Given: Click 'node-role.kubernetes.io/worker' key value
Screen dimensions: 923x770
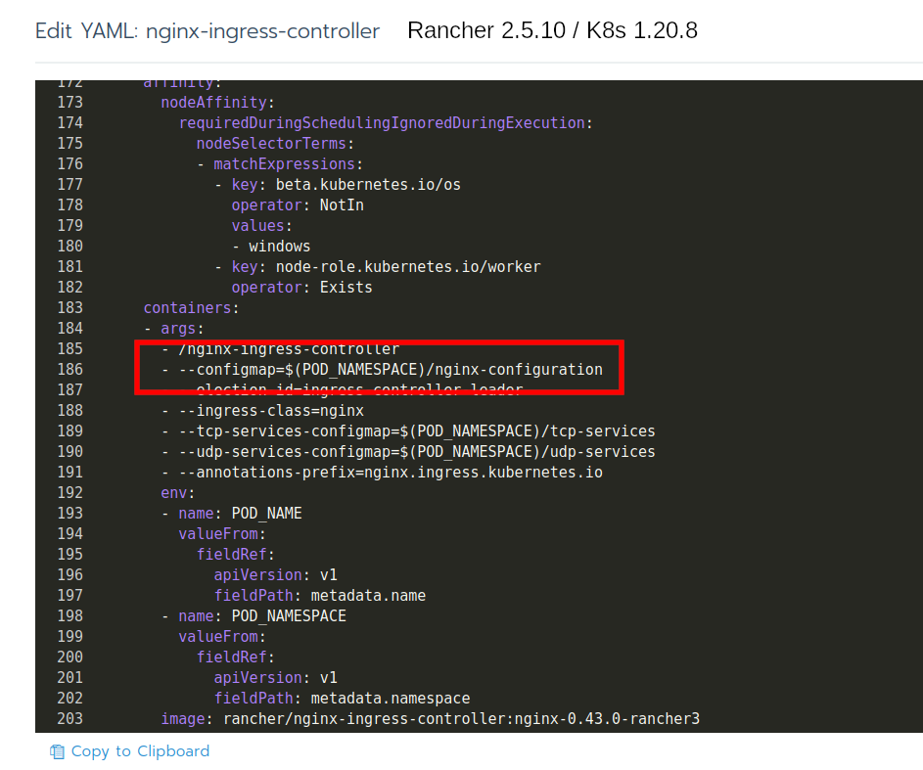Looking at the screenshot, I should click(408, 267).
